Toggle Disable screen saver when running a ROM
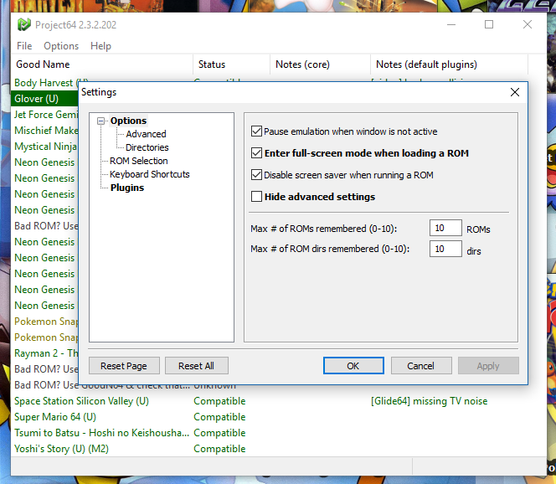 pyautogui.click(x=256, y=175)
